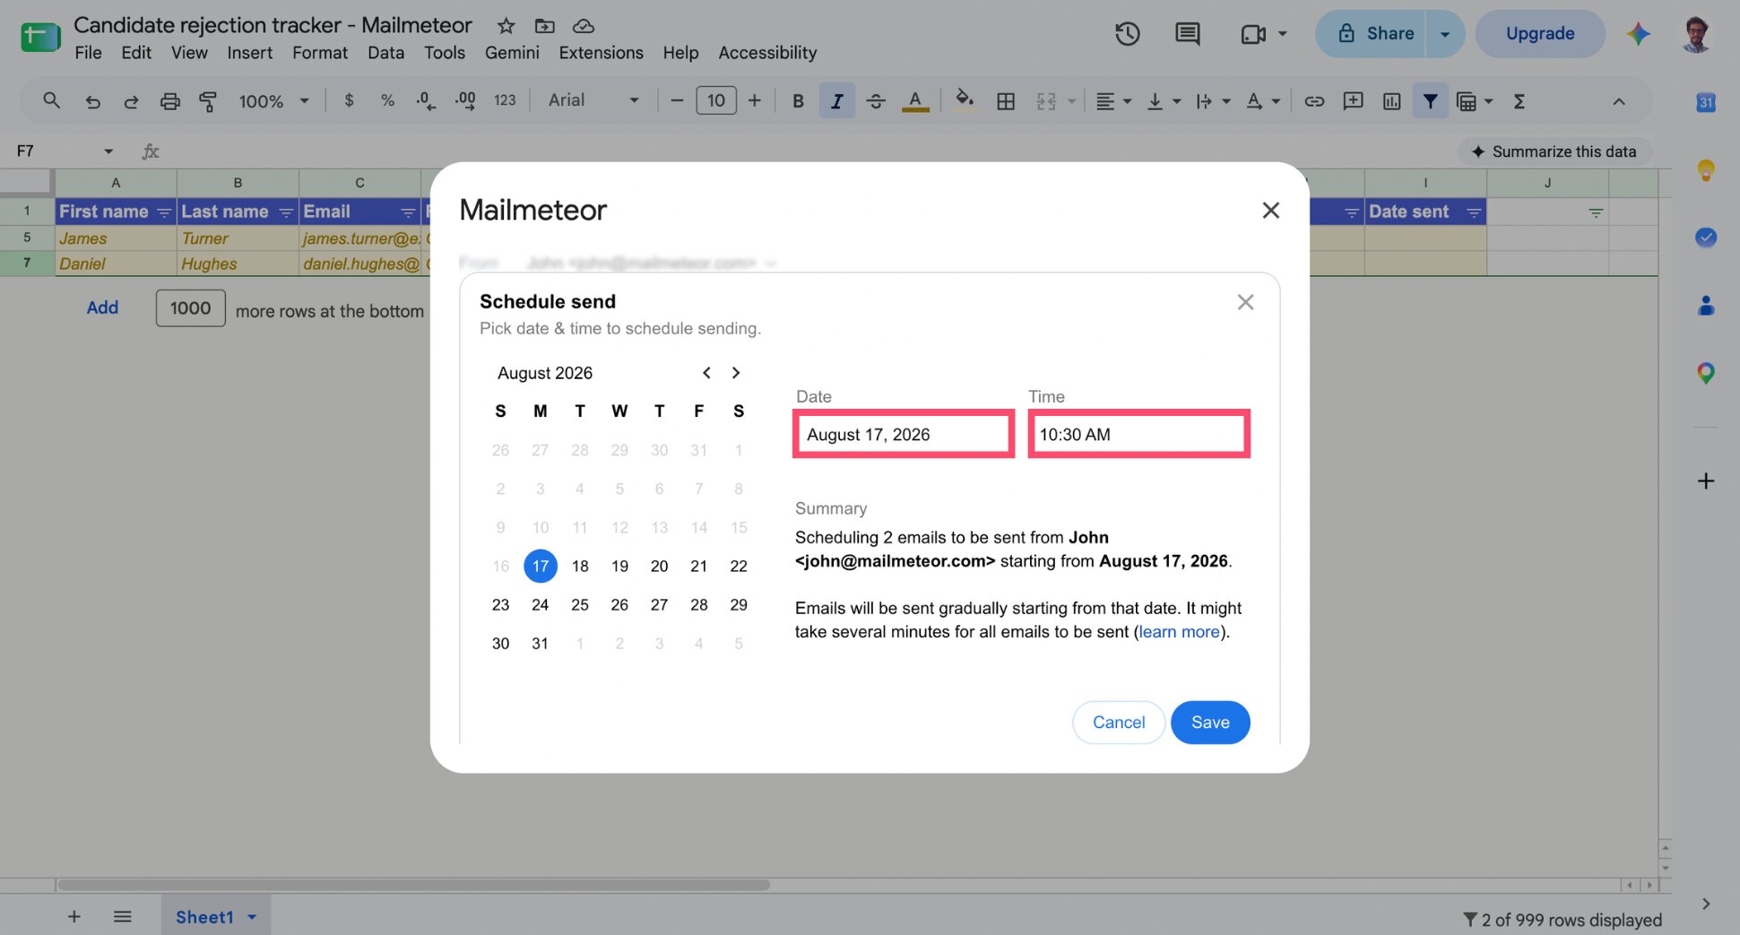Open the Share options dropdown arrow
The image size is (1740, 935).
(x=1445, y=34)
